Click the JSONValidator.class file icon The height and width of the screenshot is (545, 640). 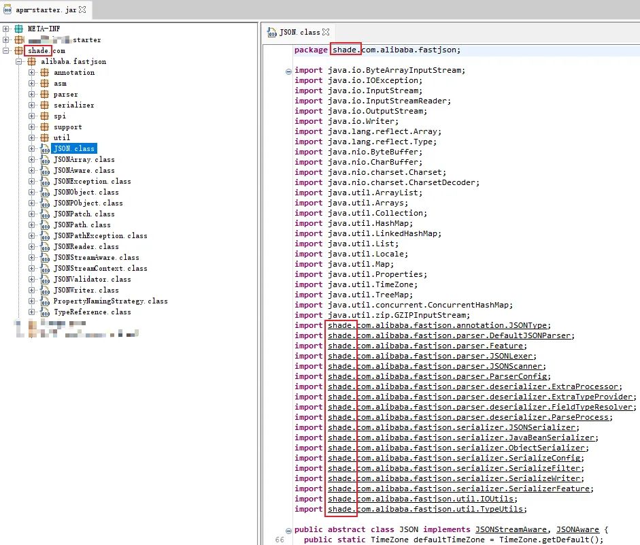[x=45, y=279]
